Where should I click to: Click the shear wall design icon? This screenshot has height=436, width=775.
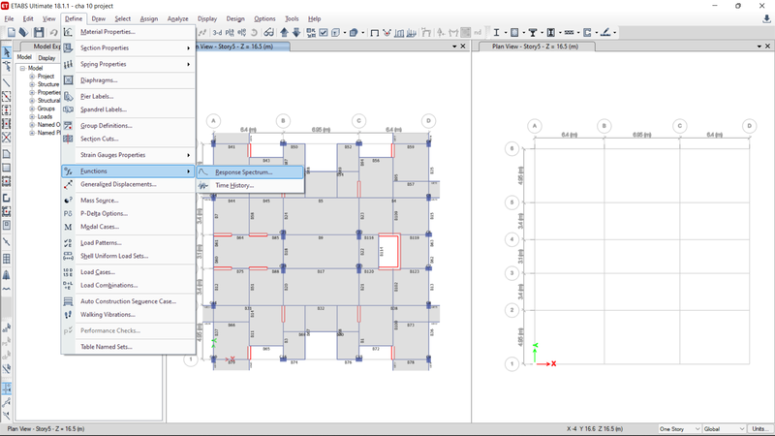click(587, 33)
